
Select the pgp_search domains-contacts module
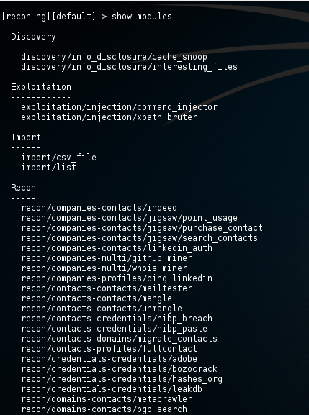point(104,409)
